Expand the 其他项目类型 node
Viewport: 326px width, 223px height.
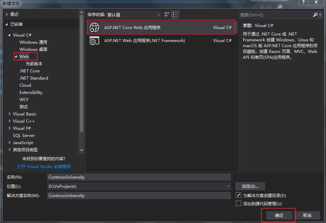tap(10, 150)
